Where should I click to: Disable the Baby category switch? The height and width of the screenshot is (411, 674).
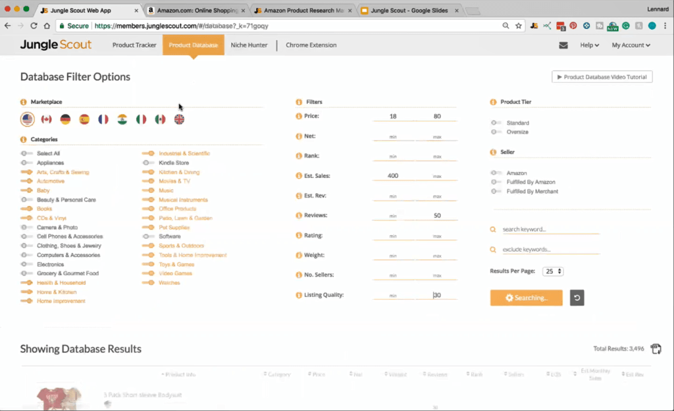click(26, 190)
